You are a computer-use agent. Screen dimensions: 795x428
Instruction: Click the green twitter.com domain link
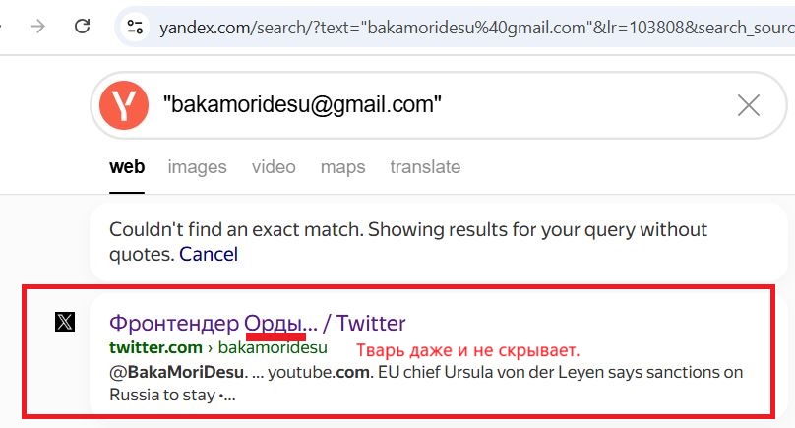[x=155, y=348]
